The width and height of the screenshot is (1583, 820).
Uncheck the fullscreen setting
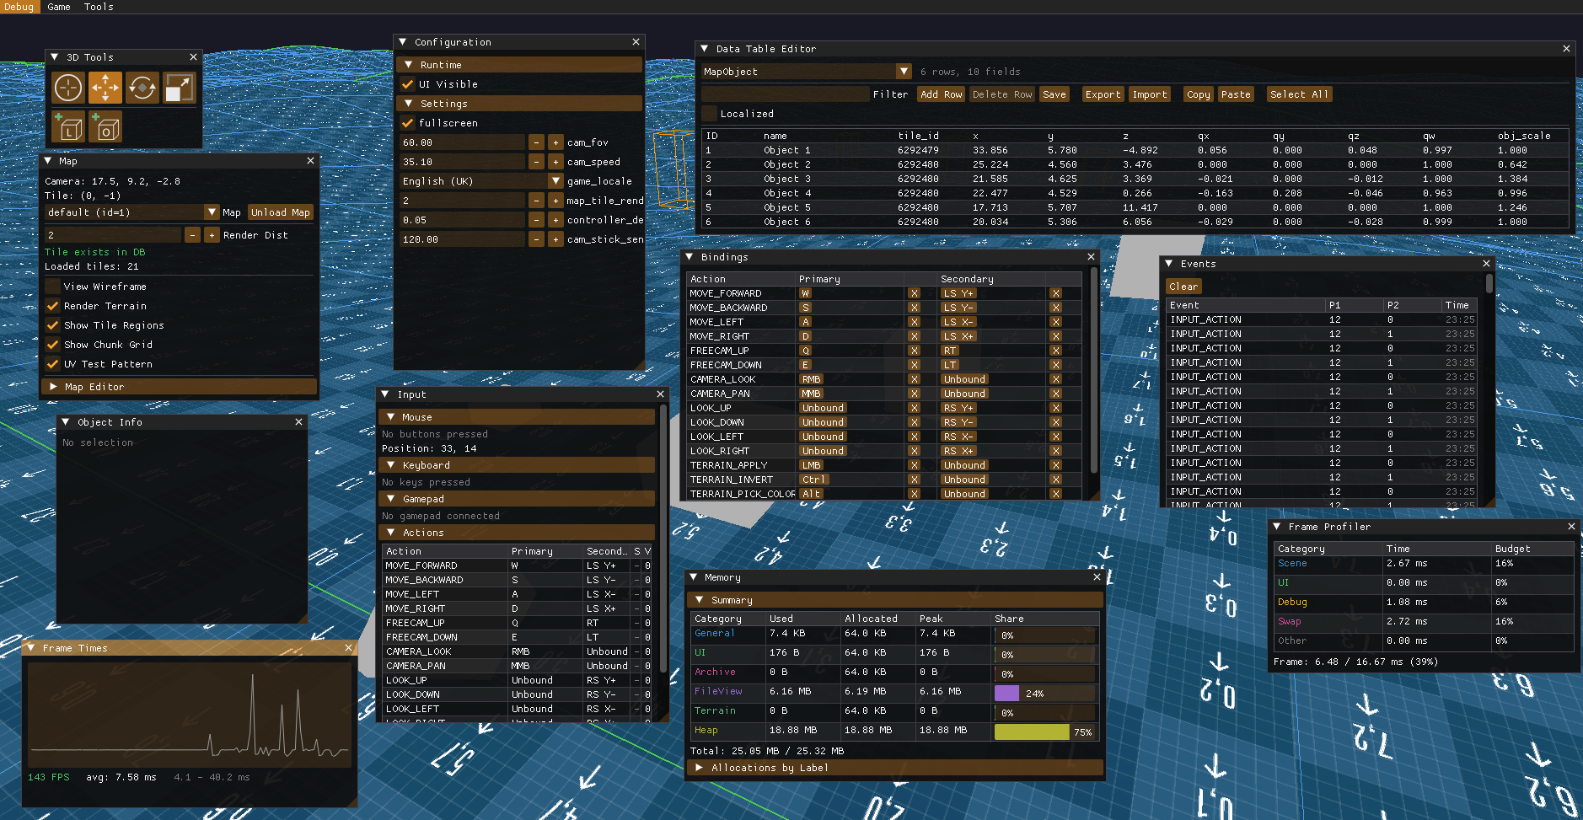click(408, 123)
